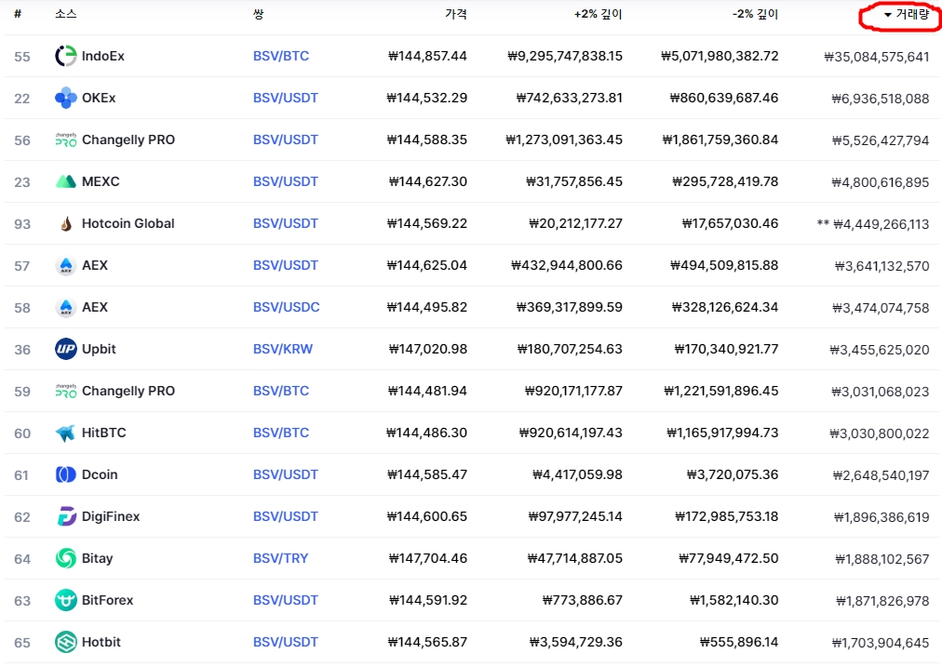The height and width of the screenshot is (667, 942).
Task: Sort by +2% 깊이 column header
Action: pos(598,14)
